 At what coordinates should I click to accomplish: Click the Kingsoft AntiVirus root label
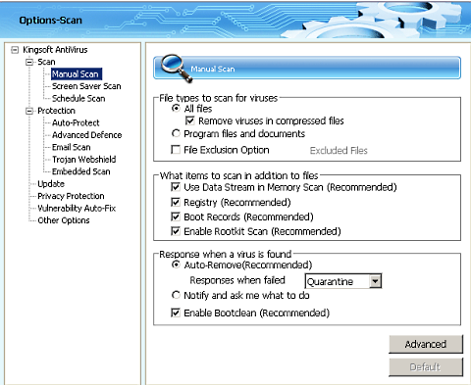pos(55,50)
